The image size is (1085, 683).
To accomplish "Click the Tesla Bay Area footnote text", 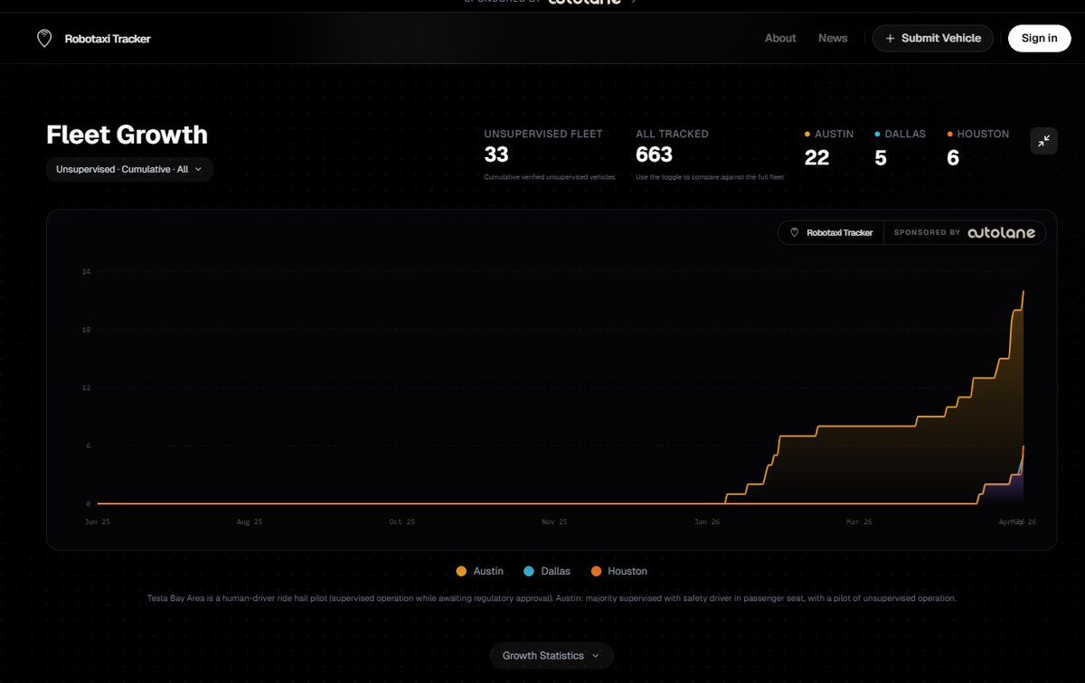I will (x=552, y=598).
